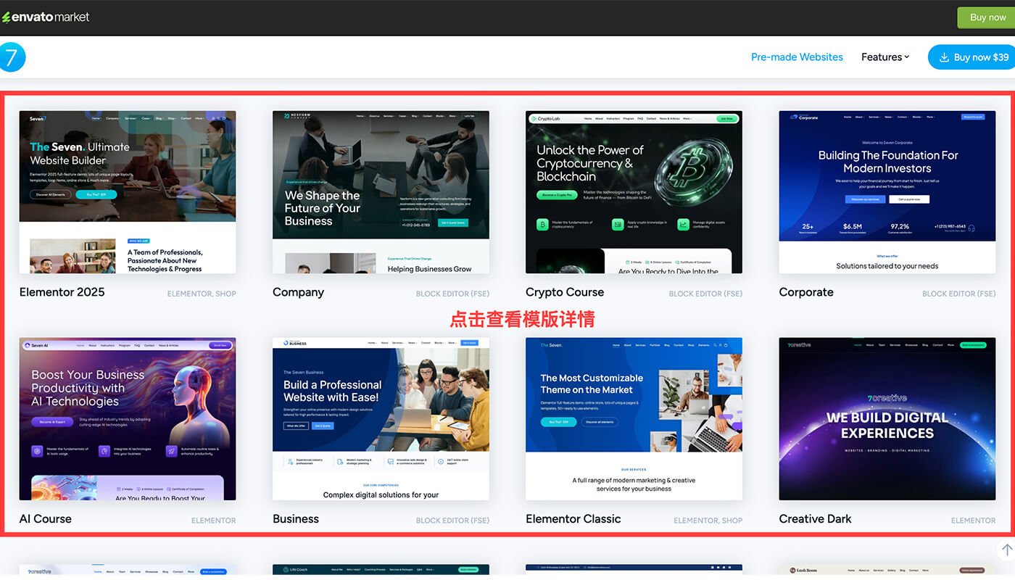Open the Company demo thumbnail

point(381,192)
